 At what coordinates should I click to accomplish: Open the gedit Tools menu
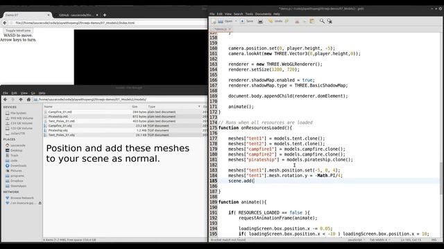click(249, 14)
